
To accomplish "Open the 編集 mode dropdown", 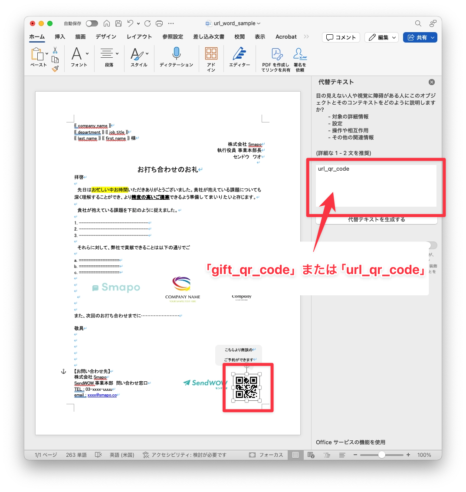I will pyautogui.click(x=382, y=38).
